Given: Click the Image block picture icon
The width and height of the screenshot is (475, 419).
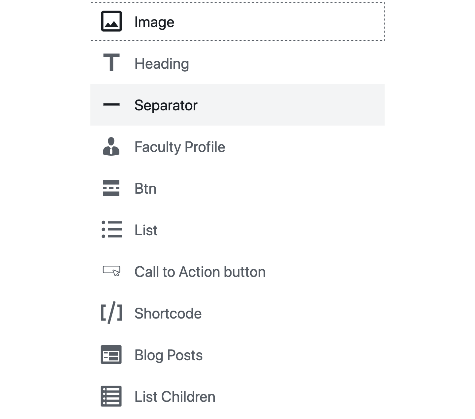Looking at the screenshot, I should click(x=111, y=21).
